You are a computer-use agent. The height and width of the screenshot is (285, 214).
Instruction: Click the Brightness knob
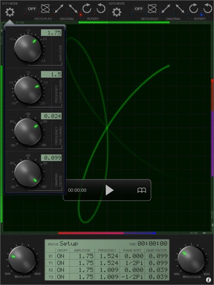click(x=191, y=259)
